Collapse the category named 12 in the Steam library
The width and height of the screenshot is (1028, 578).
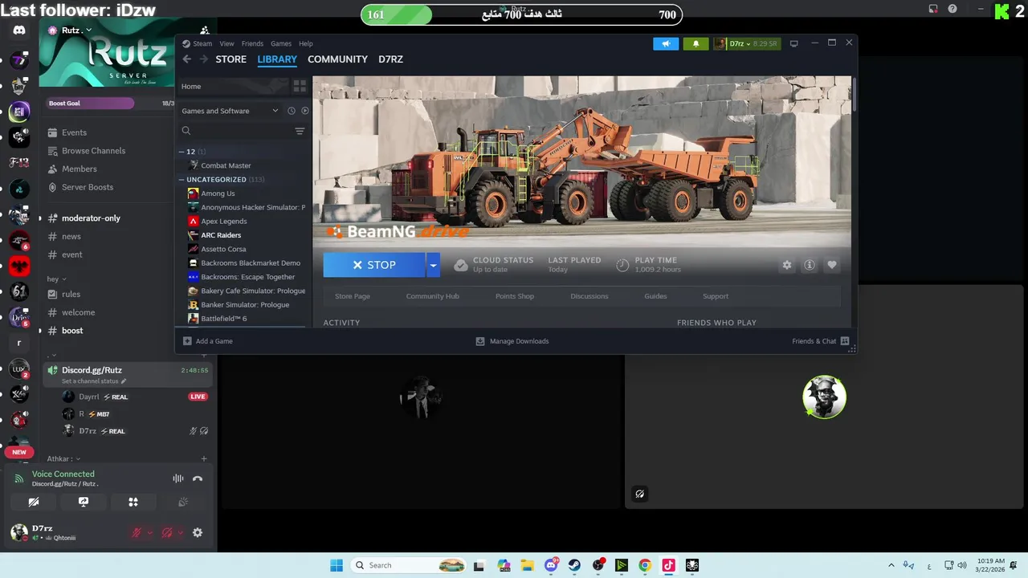(182, 152)
